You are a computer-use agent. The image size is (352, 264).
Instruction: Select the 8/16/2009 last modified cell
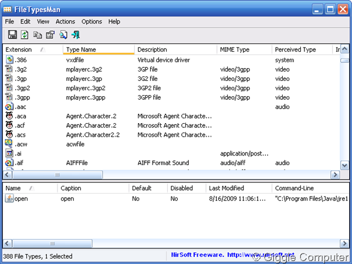(x=237, y=199)
